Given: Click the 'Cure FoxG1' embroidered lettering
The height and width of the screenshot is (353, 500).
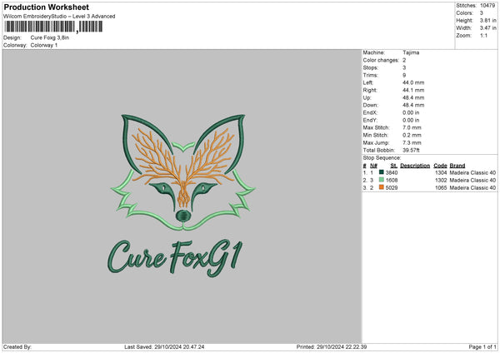Looking at the screenshot, I should 174,254.
